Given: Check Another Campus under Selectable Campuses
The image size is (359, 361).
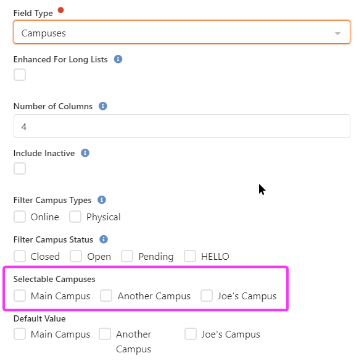Looking at the screenshot, I should point(106,296).
